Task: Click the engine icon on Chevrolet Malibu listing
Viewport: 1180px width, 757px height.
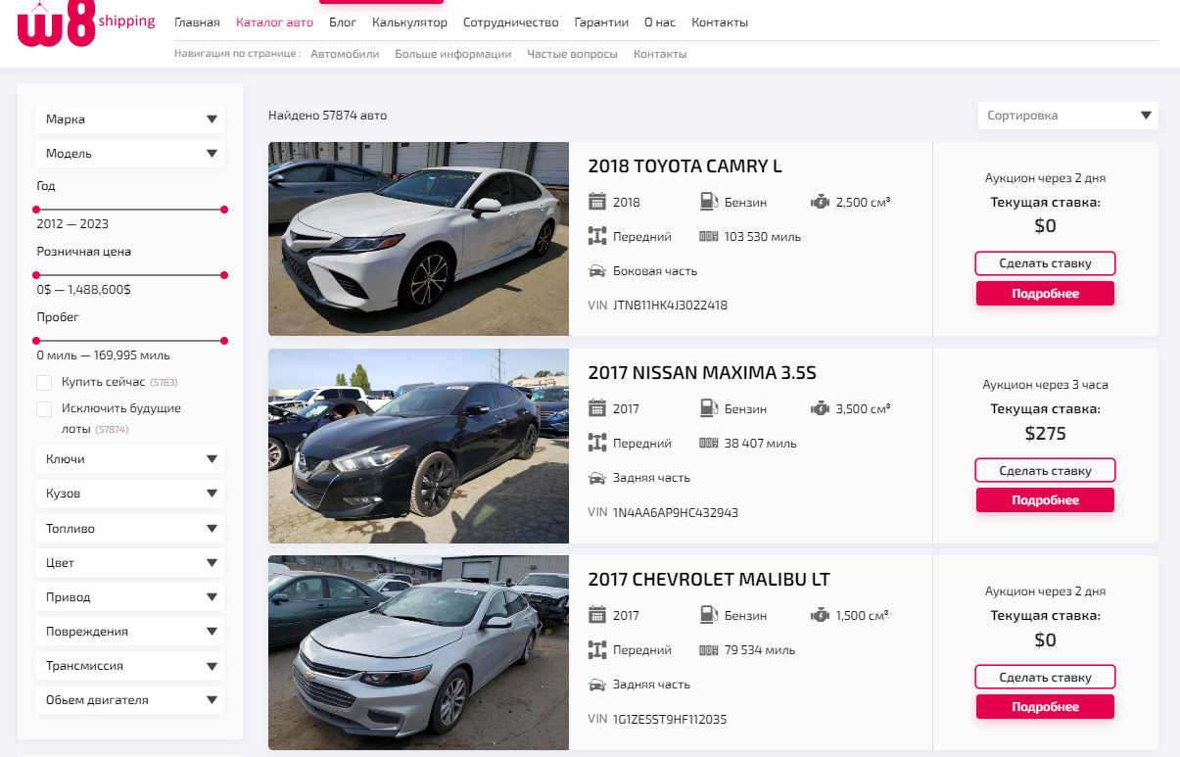Action: pos(820,615)
